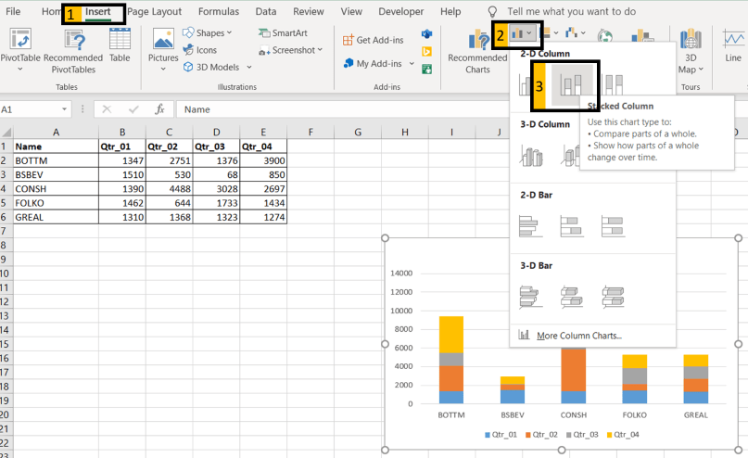Click the Insert Function fx button
The width and height of the screenshot is (748, 458).
point(159,109)
